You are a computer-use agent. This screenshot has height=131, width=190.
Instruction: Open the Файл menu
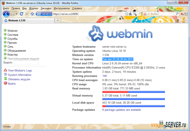(x=6, y=8)
